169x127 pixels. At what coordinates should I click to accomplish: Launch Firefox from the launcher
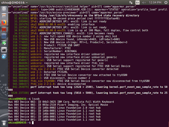pos(4,23)
